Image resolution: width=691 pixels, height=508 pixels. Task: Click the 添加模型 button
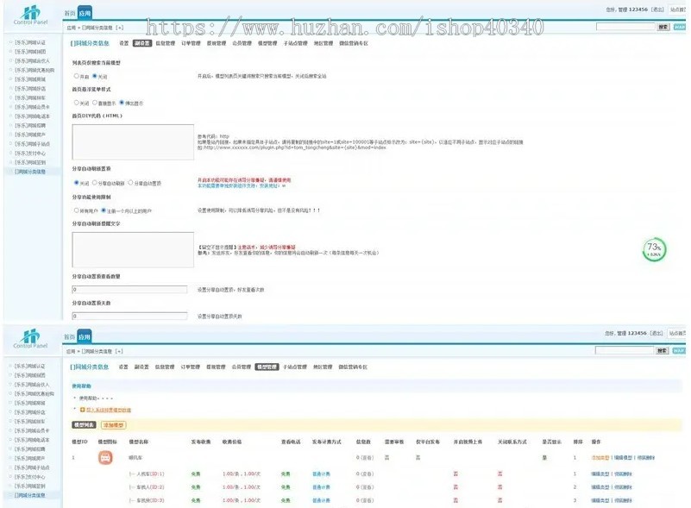click(x=114, y=424)
